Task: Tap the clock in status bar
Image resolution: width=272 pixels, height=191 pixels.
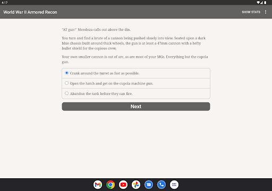Action: [x=5, y=3]
